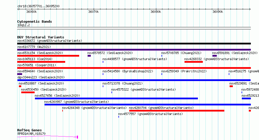Image resolution: width=259 pixels, height=140 pixels.
Task: Select the blue nsv6529213 variant bar
Action: (x=246, y=98)
